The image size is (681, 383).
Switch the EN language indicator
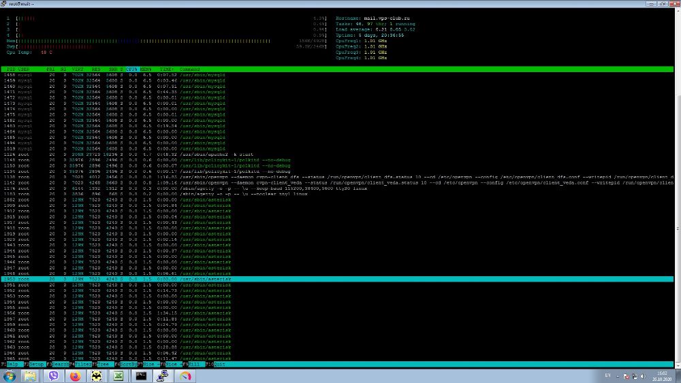[607, 376]
